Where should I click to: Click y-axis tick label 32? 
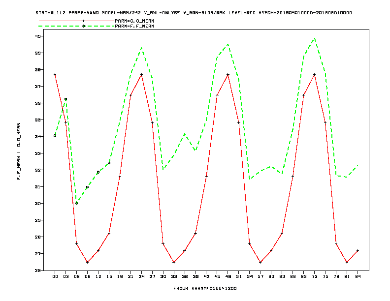tap(38, 170)
